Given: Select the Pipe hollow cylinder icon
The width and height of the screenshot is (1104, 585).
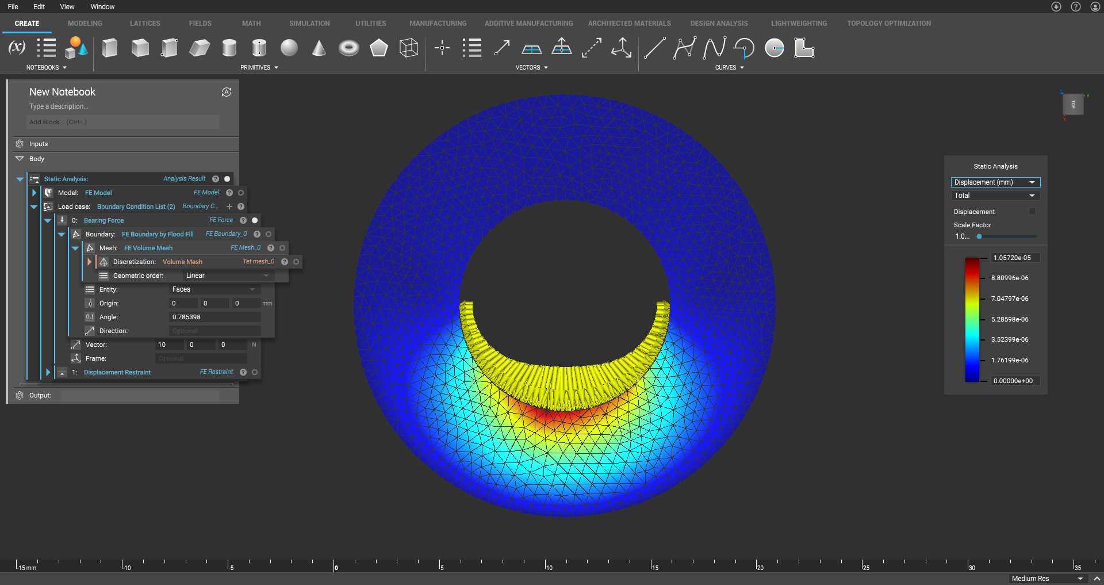Looking at the screenshot, I should [259, 48].
